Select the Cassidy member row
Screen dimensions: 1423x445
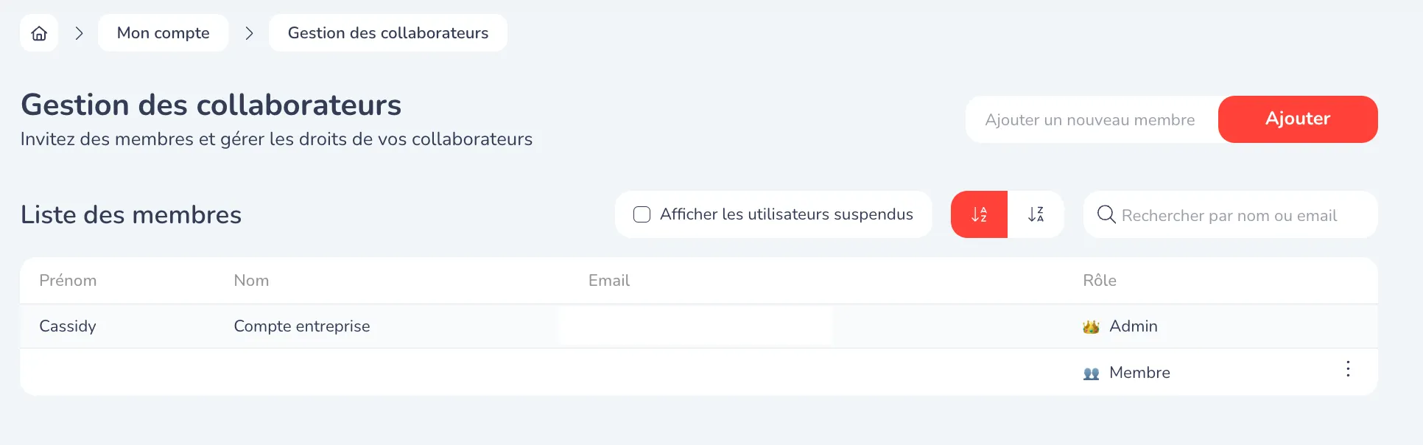coord(68,326)
